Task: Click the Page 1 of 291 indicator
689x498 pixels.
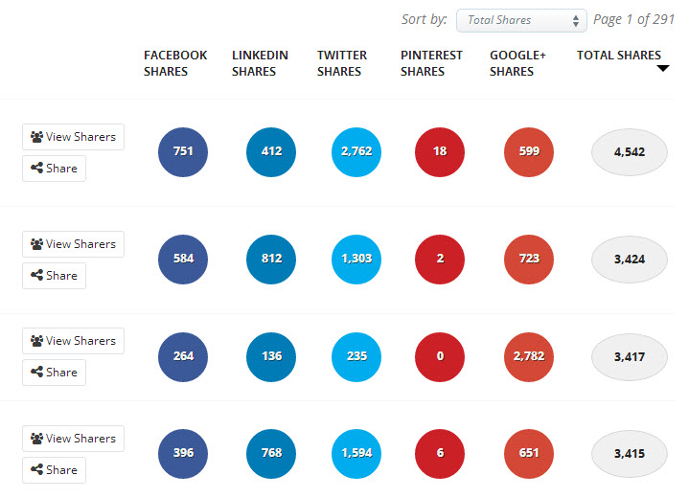Action: [x=633, y=19]
